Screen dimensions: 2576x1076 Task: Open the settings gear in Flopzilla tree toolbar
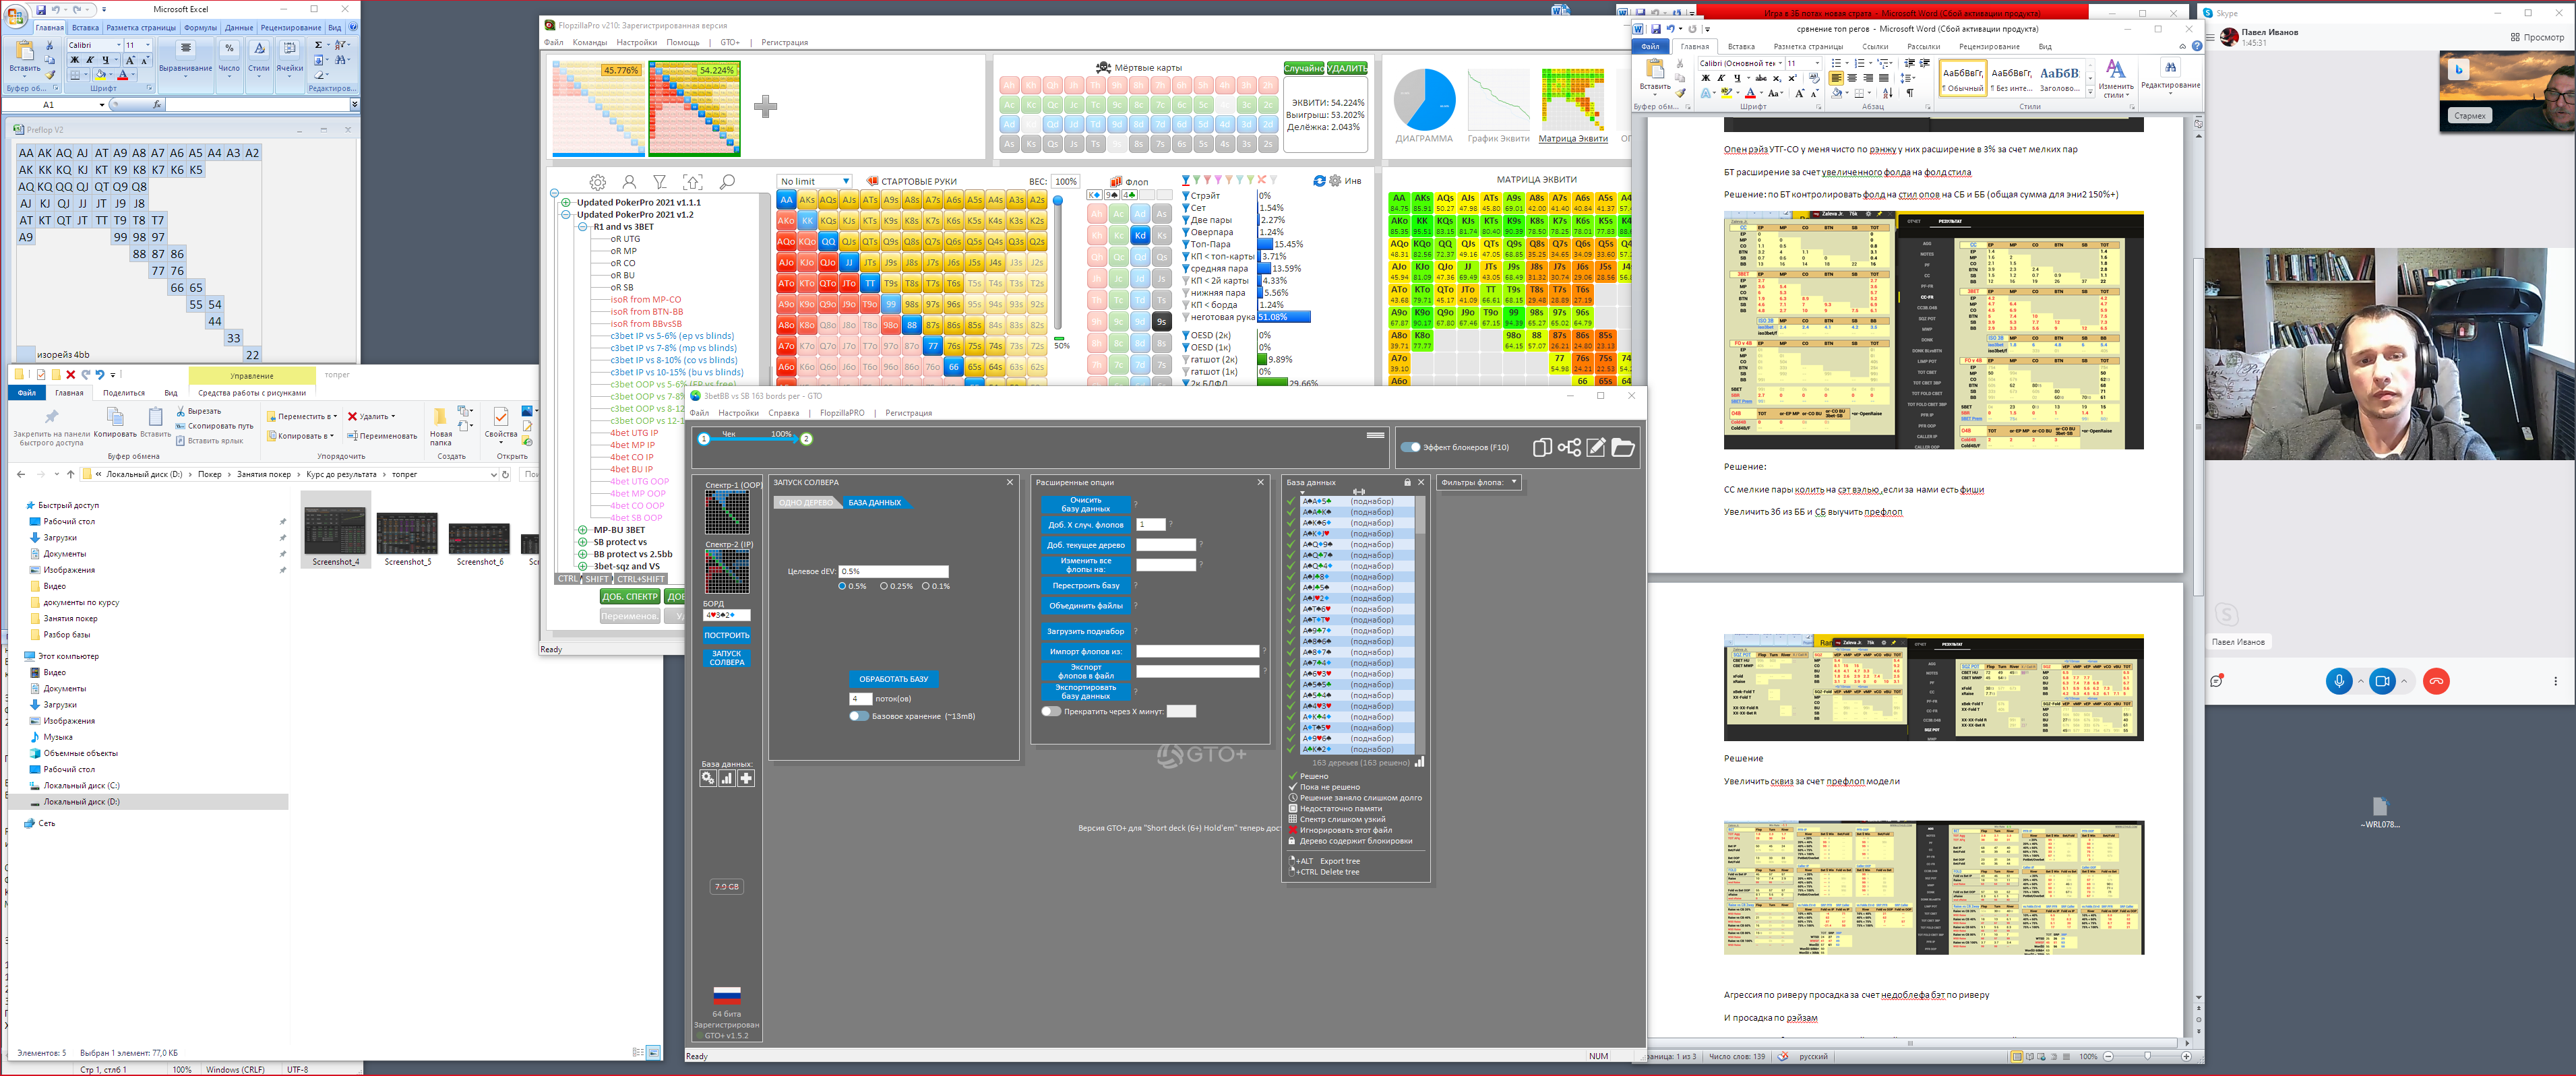pyautogui.click(x=597, y=182)
